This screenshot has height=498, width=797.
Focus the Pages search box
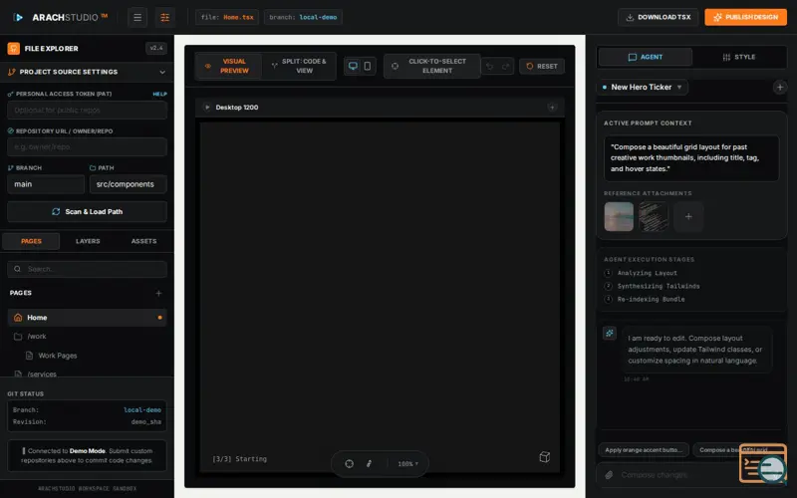[x=87, y=269]
